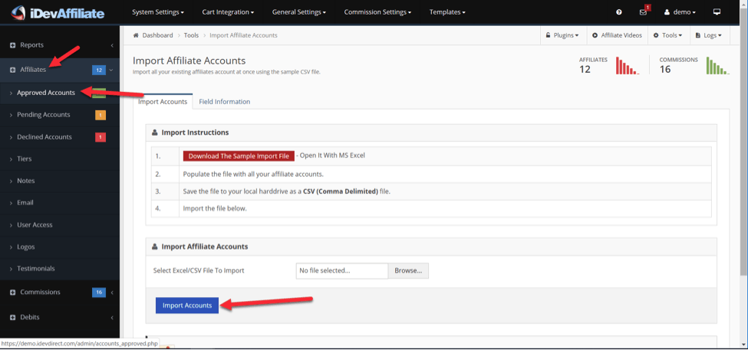Open the Plugins dropdown
This screenshot has height=350, width=748.
[563, 35]
